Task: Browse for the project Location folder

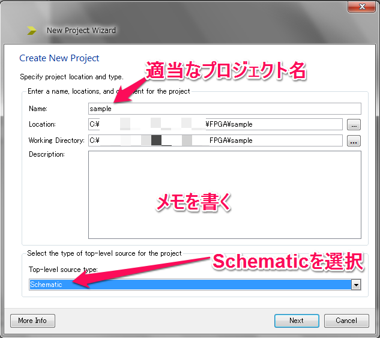Action: pos(354,125)
